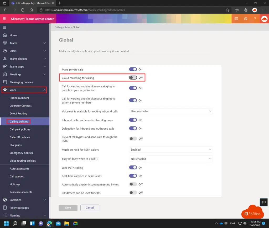Enable Prevent toll bypass switch

pyautogui.click(x=133, y=139)
